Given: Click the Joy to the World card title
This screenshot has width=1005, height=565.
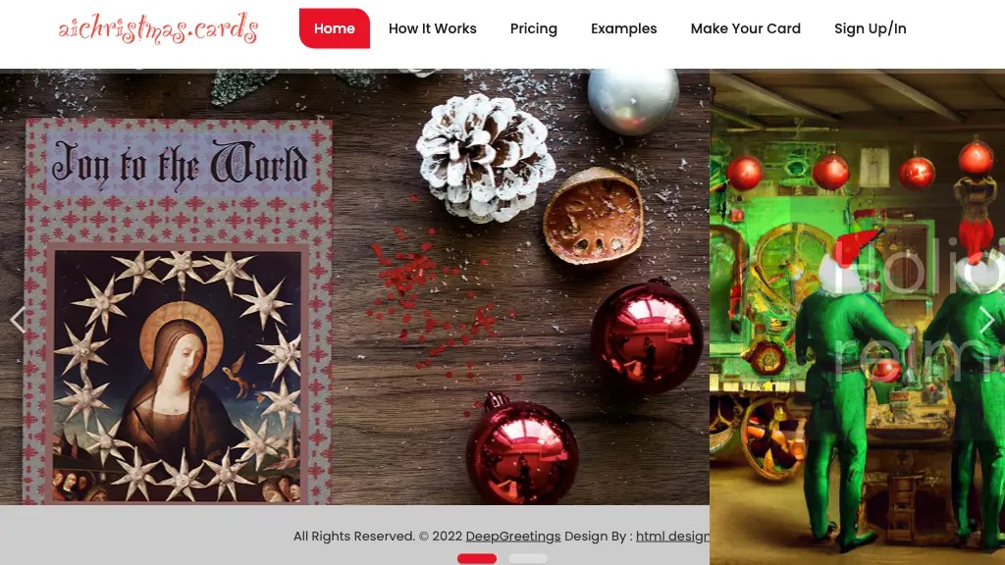Looking at the screenshot, I should click(x=179, y=166).
